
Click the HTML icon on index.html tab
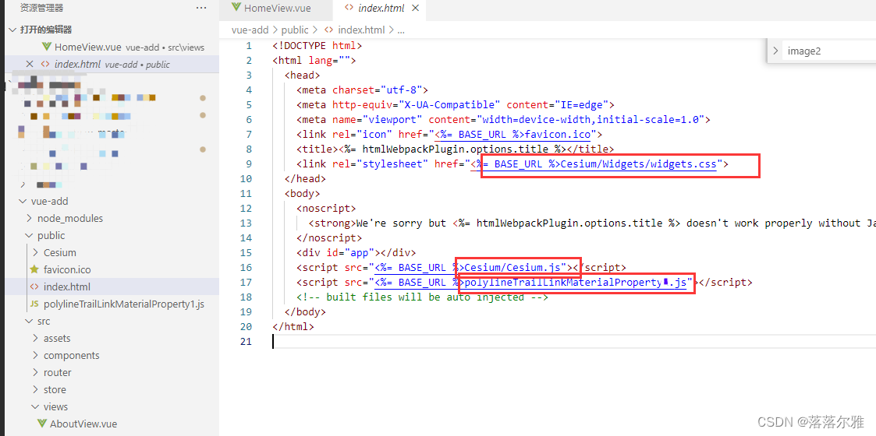tap(349, 8)
